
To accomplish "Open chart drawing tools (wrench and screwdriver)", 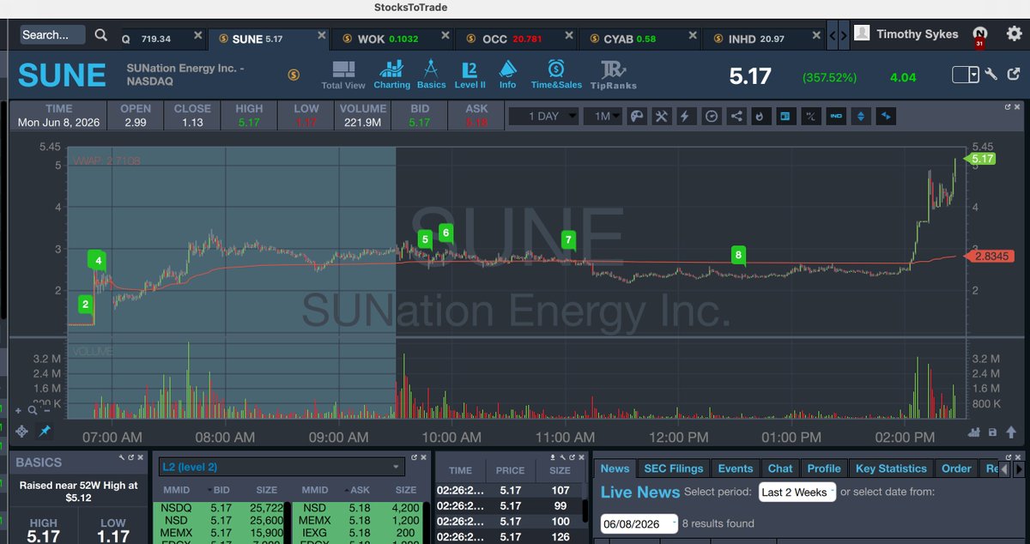I will pyautogui.click(x=661, y=116).
